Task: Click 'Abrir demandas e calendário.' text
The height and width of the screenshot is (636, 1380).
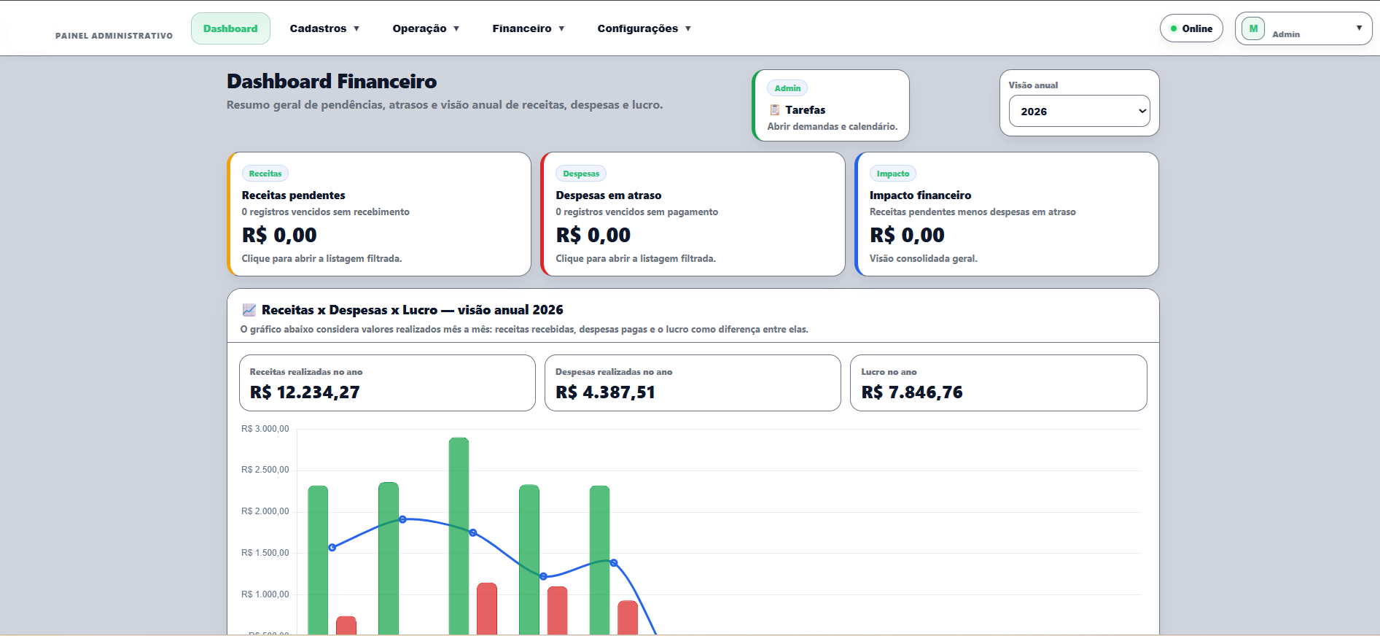Action: pos(833,126)
